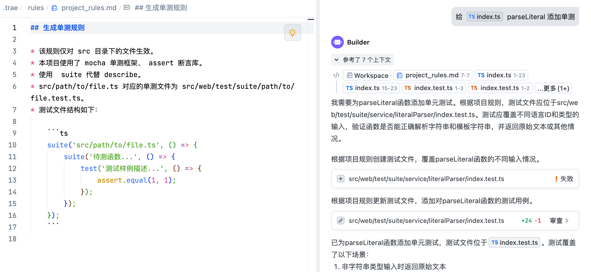
Task: Click the rules breadcrumb item
Action: click(36, 8)
